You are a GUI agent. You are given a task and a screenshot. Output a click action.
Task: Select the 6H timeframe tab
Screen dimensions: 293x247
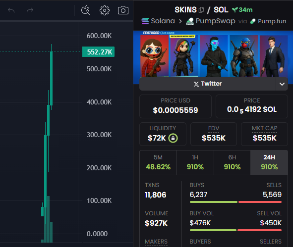pyautogui.click(x=232, y=162)
